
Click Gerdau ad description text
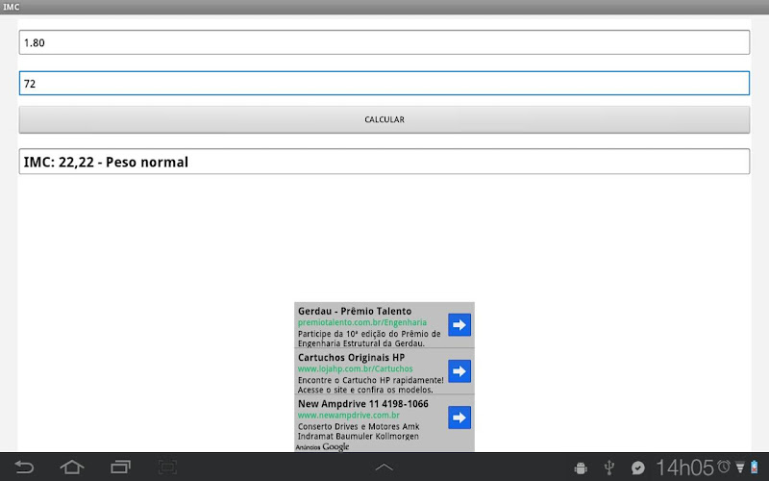pos(369,339)
